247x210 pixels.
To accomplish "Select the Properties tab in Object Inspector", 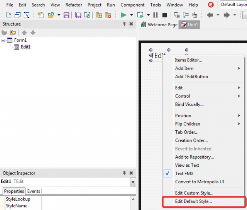I will [x=14, y=191].
